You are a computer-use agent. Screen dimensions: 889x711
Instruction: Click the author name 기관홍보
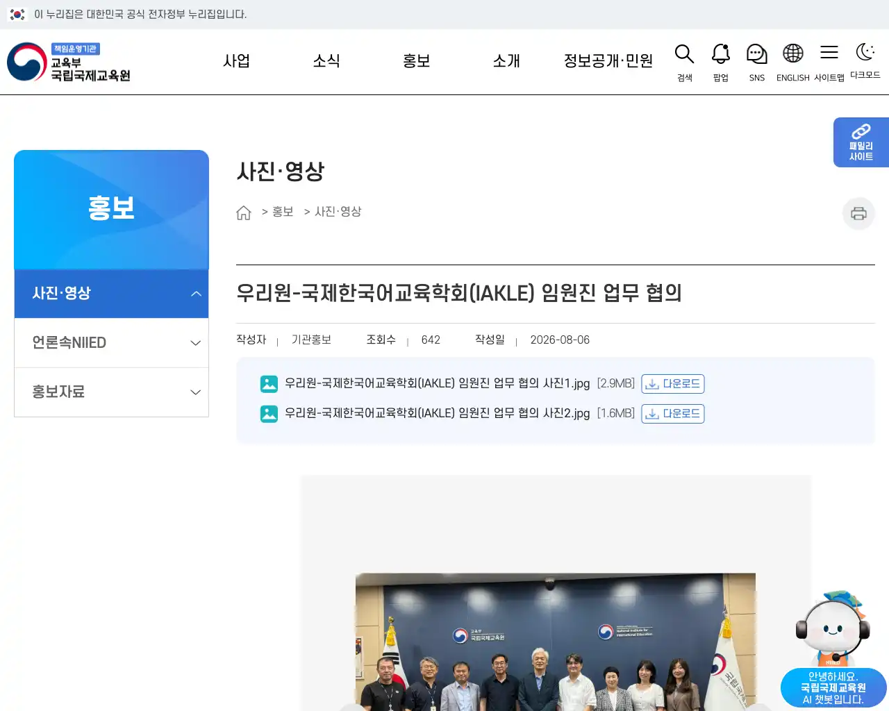click(x=311, y=340)
